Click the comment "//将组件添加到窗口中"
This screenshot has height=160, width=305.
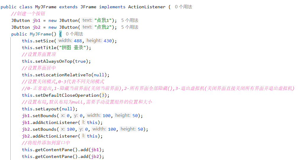pyautogui.click(x=46, y=143)
